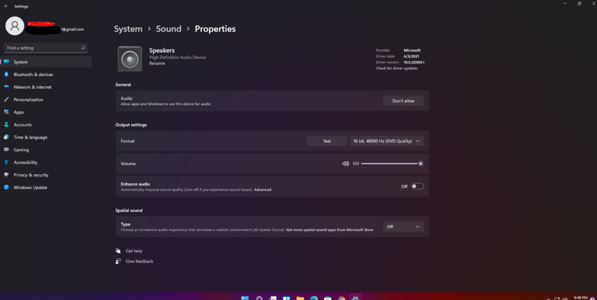Viewport: 597px width, 300px height.
Task: Click Check for driver updates link
Action: [396, 68]
